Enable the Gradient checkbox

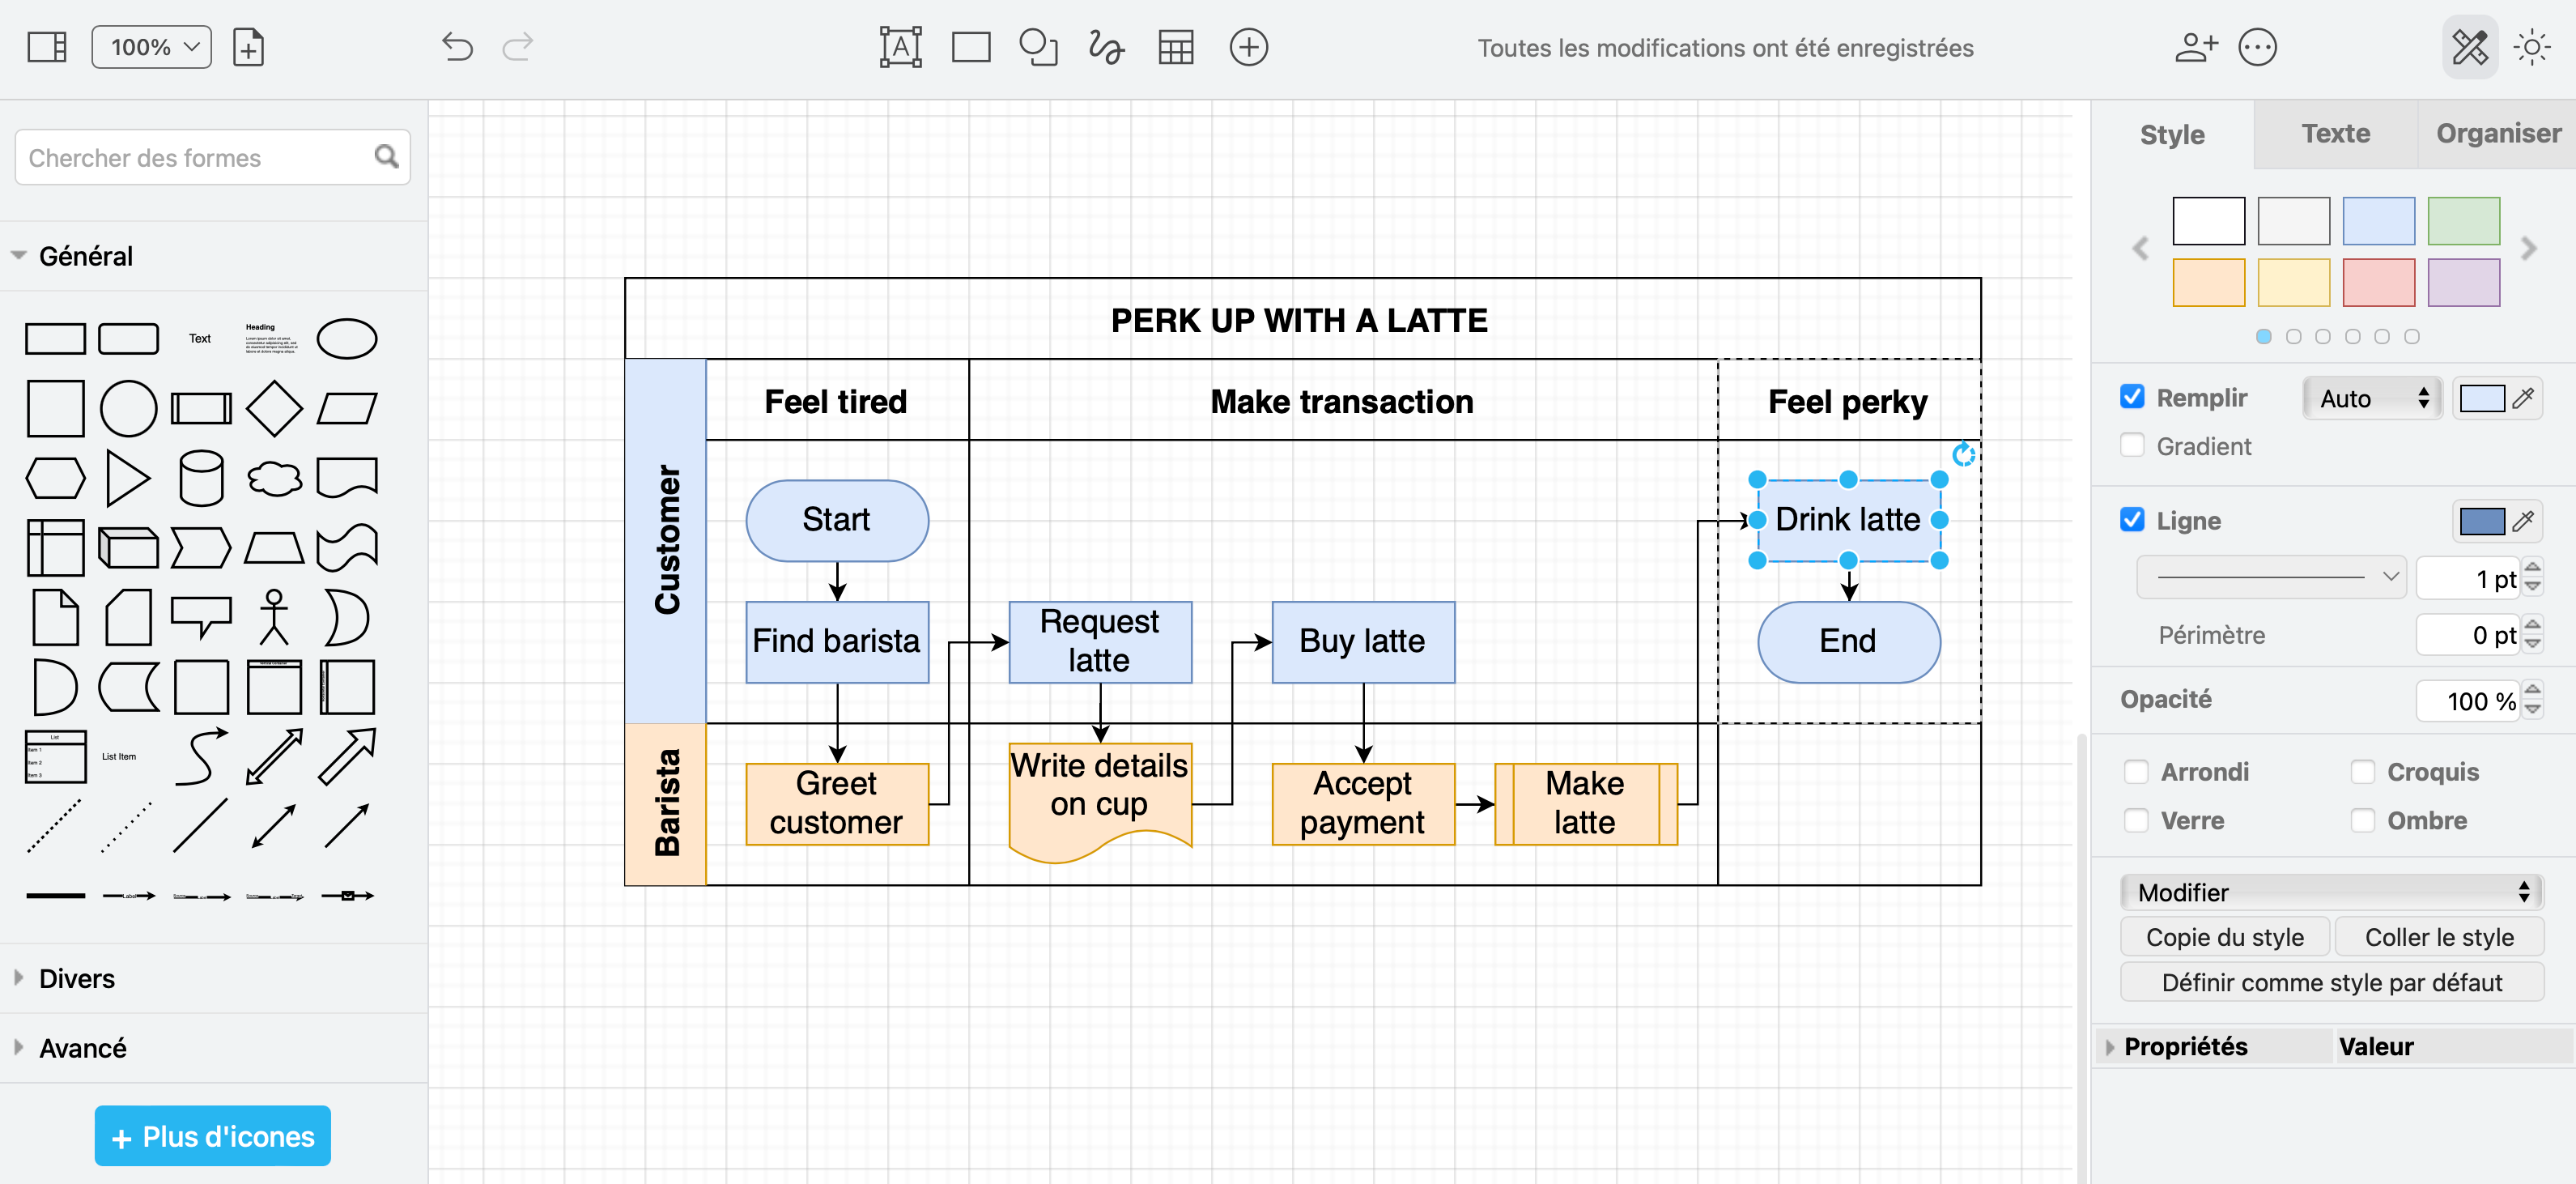[2134, 446]
